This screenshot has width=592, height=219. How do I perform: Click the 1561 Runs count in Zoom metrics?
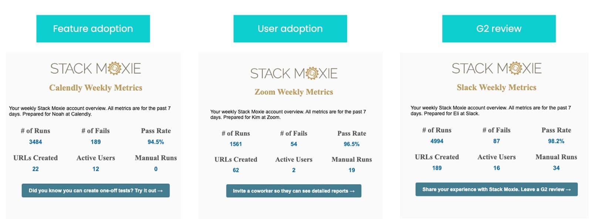pos(236,144)
